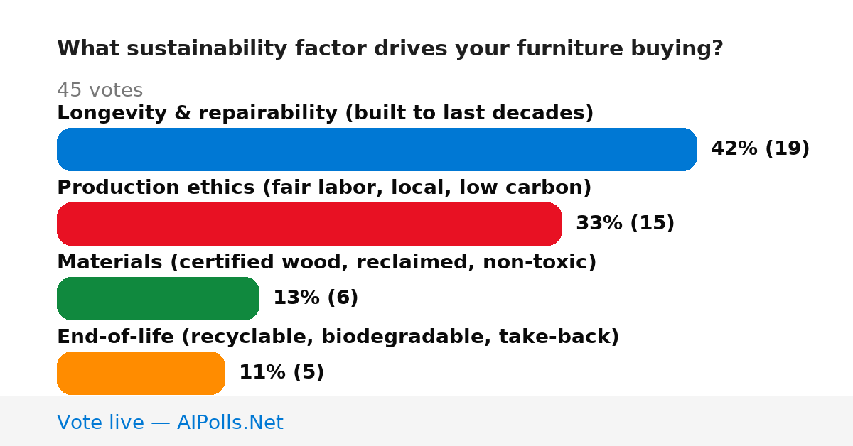Click the 45 votes count
The width and height of the screenshot is (853, 446).
(100, 90)
